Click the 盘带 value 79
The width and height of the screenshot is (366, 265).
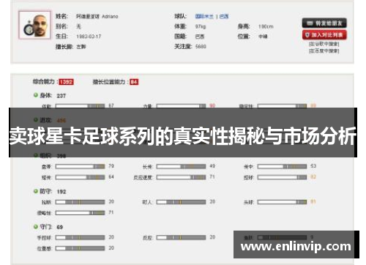click(x=111, y=166)
